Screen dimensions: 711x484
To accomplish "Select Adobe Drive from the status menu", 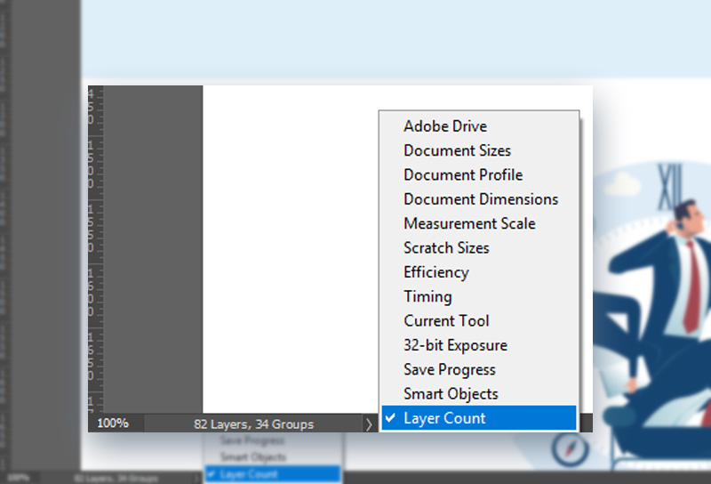I will tap(445, 126).
